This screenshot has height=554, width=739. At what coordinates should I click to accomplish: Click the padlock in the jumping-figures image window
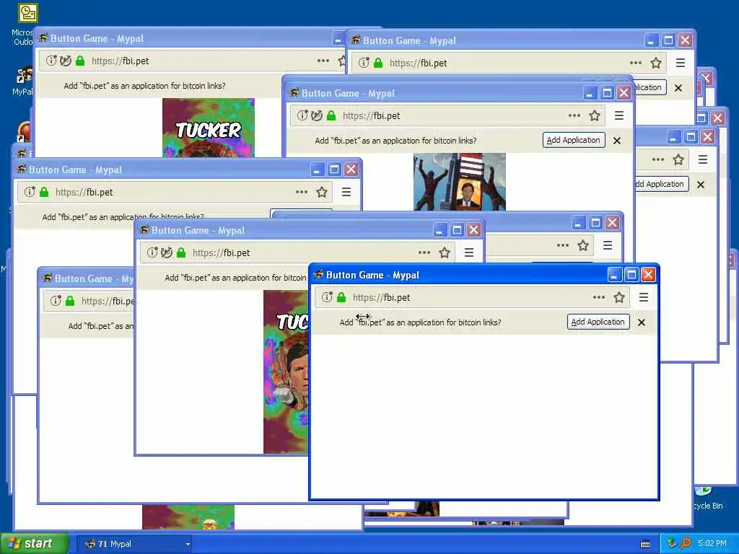point(331,115)
